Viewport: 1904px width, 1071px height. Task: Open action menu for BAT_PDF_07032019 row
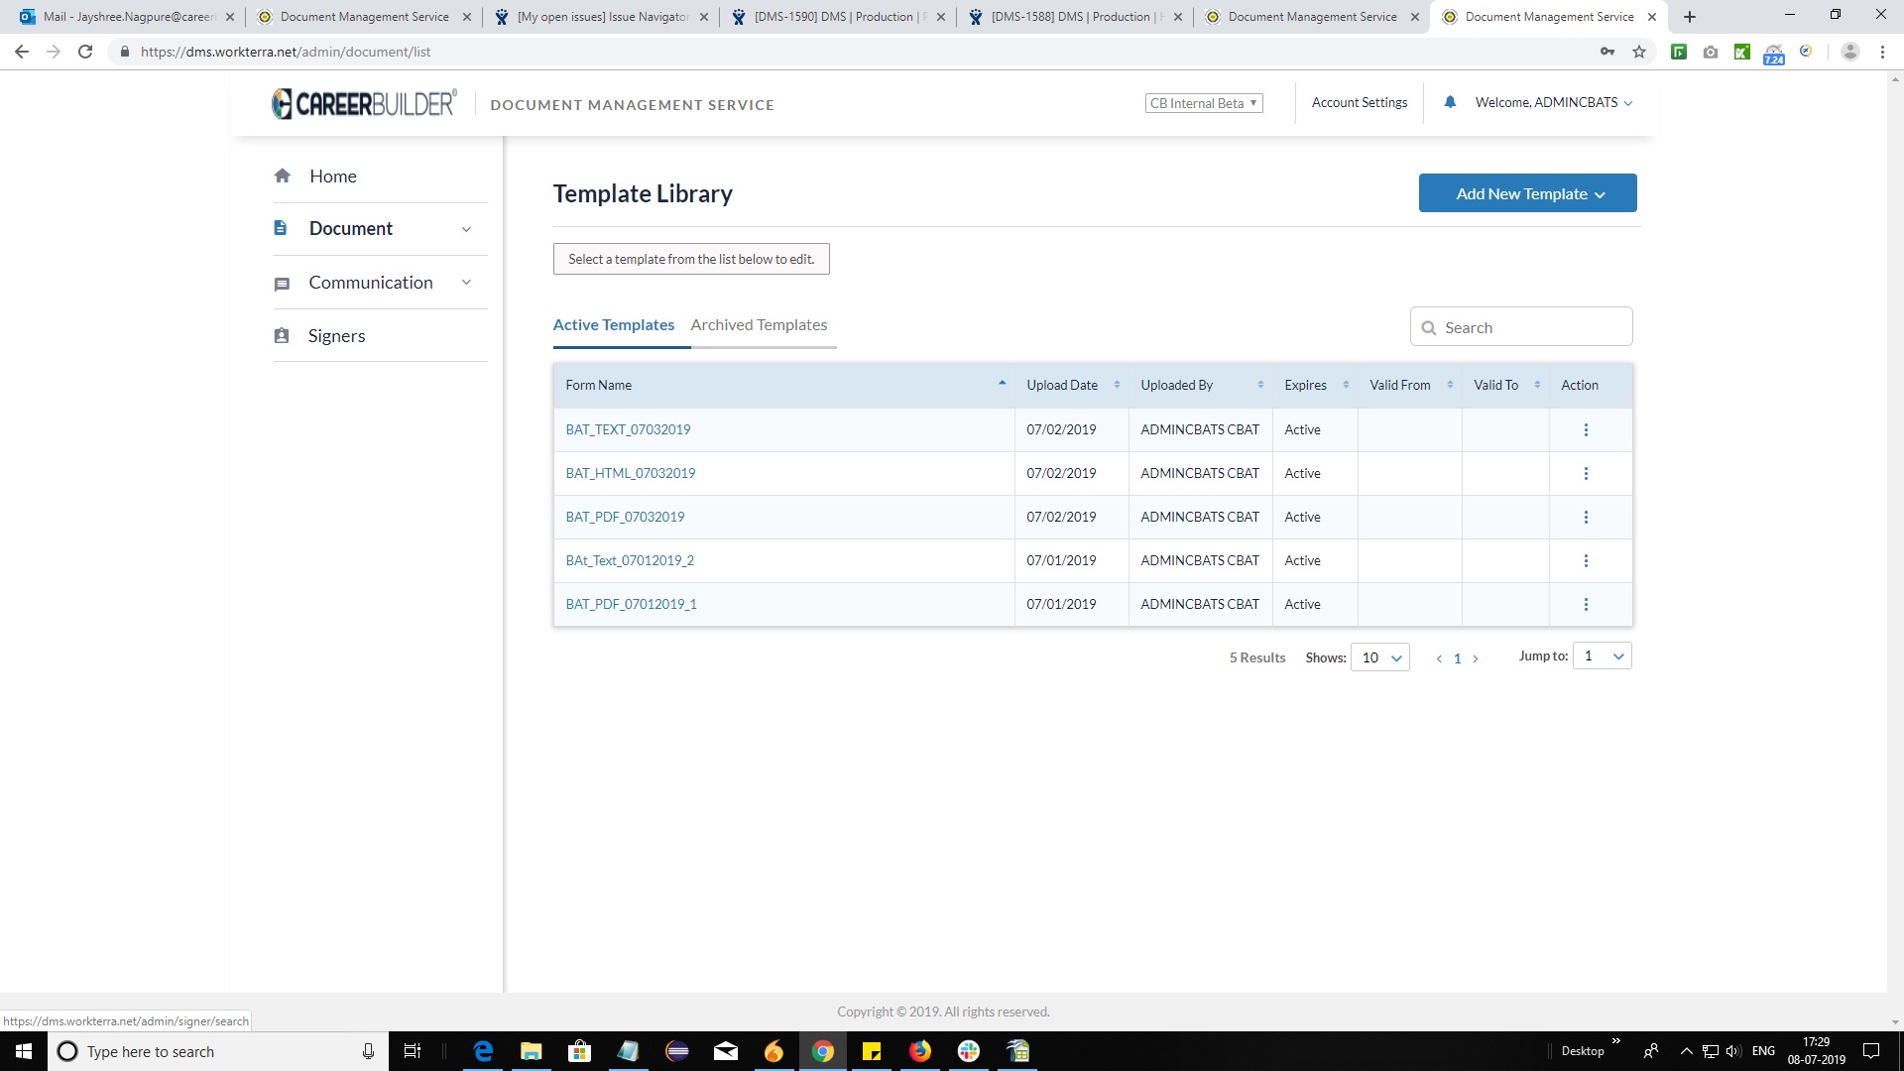[1586, 517]
